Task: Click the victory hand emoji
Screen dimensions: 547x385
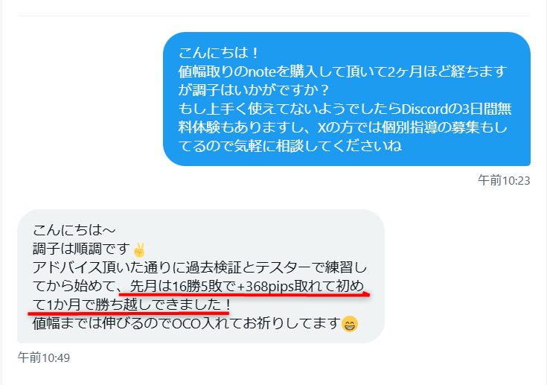Action: pyautogui.click(x=139, y=250)
